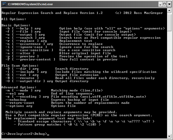Click the '--replace' option text line
This screenshot has width=173, height=140.
49,41
